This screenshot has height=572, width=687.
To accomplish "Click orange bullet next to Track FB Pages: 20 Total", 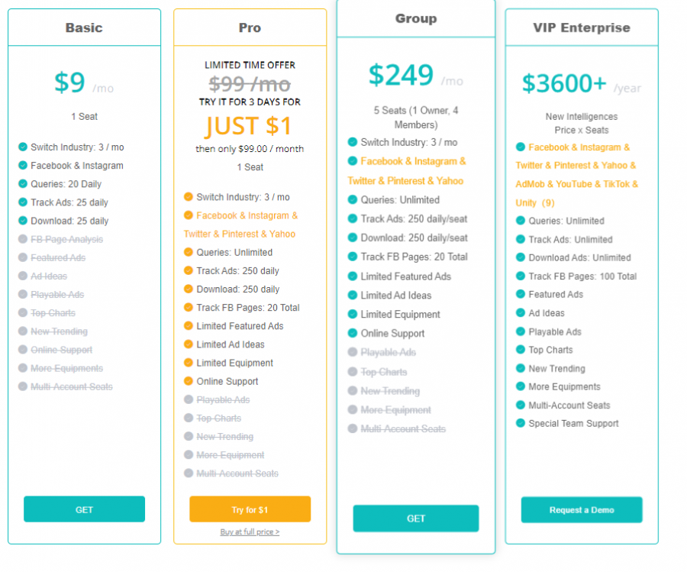I will pyautogui.click(x=189, y=308).
